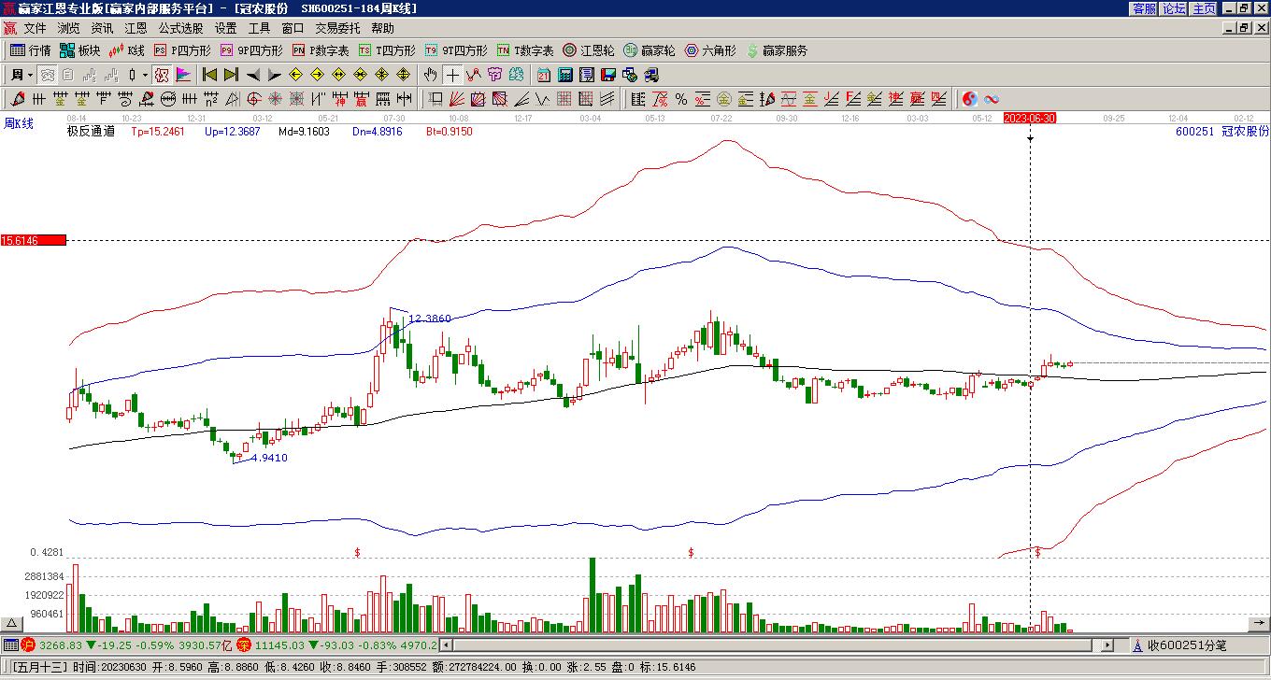Open the 浏览 menu
The width and height of the screenshot is (1271, 680).
click(x=68, y=28)
